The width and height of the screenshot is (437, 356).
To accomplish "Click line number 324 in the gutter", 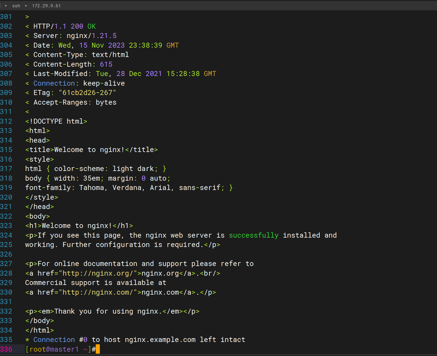I will click(6, 235).
